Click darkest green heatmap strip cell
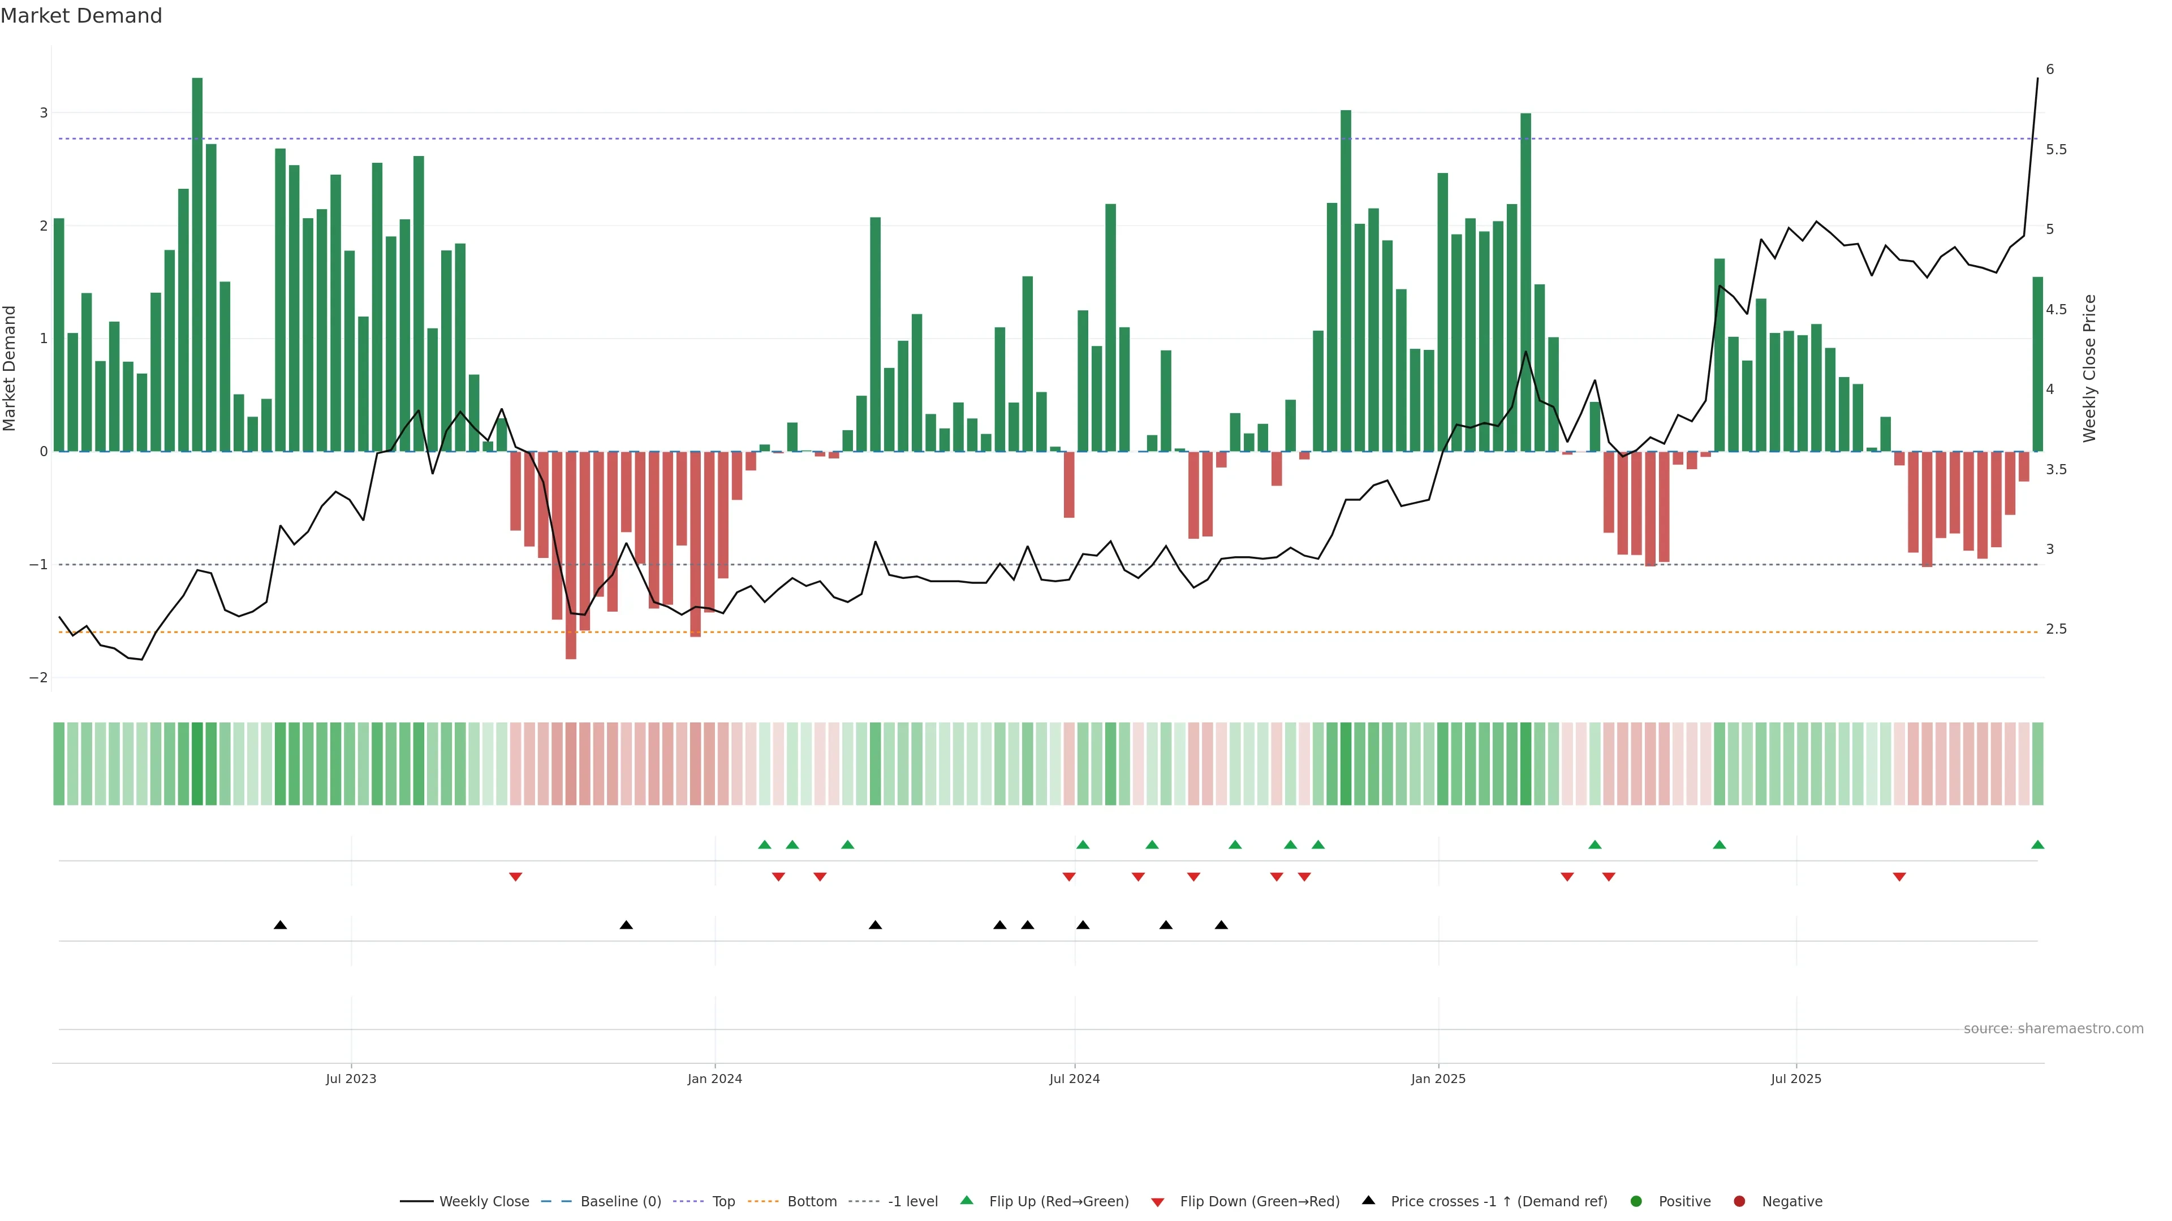The height and width of the screenshot is (1221, 2172). point(197,764)
